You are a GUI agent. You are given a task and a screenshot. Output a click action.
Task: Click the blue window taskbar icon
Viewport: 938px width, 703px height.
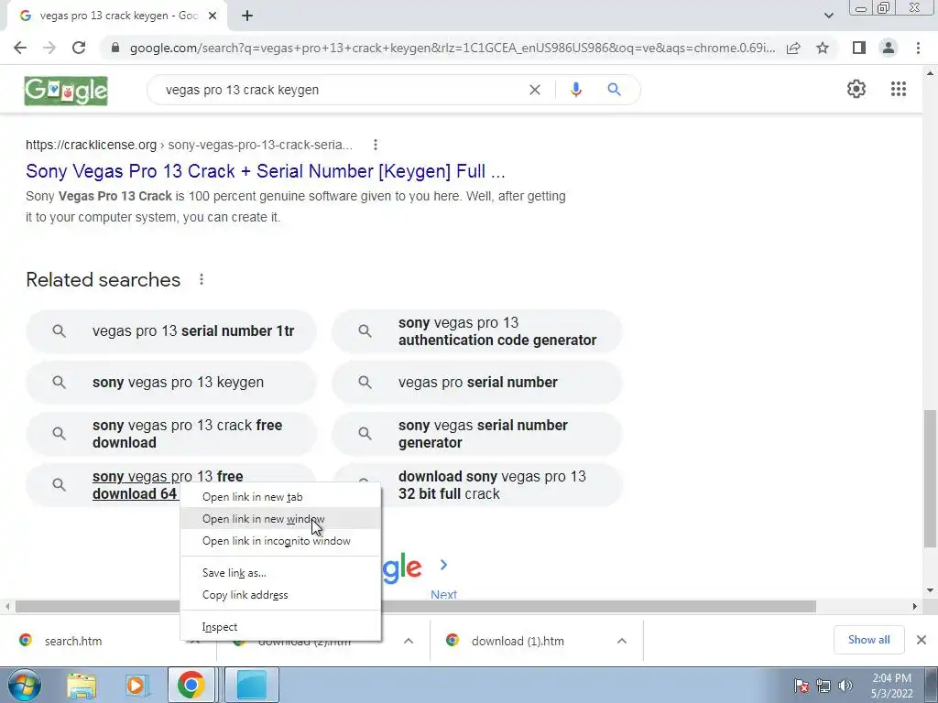point(251,685)
